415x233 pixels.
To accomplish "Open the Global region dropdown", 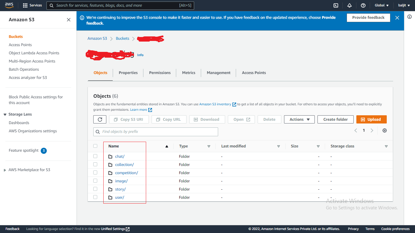I will pyautogui.click(x=382, y=5).
